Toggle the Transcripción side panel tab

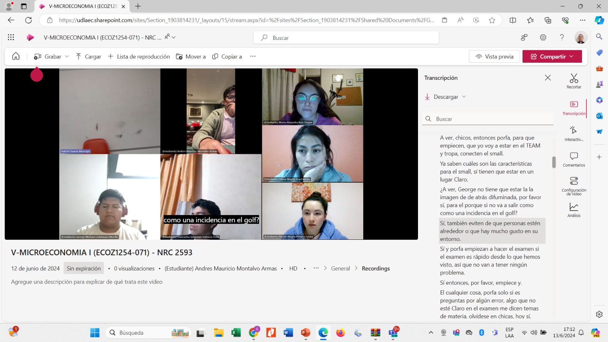574,108
